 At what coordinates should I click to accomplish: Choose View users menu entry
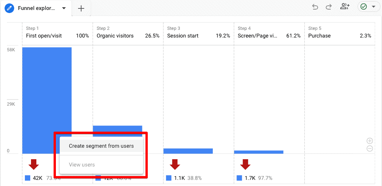tap(82, 165)
